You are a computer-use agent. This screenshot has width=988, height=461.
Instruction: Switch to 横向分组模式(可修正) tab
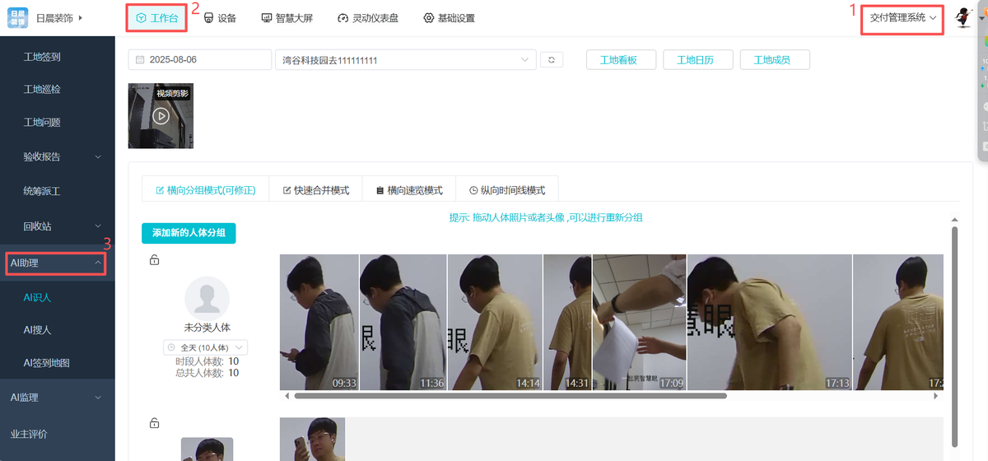click(x=206, y=190)
